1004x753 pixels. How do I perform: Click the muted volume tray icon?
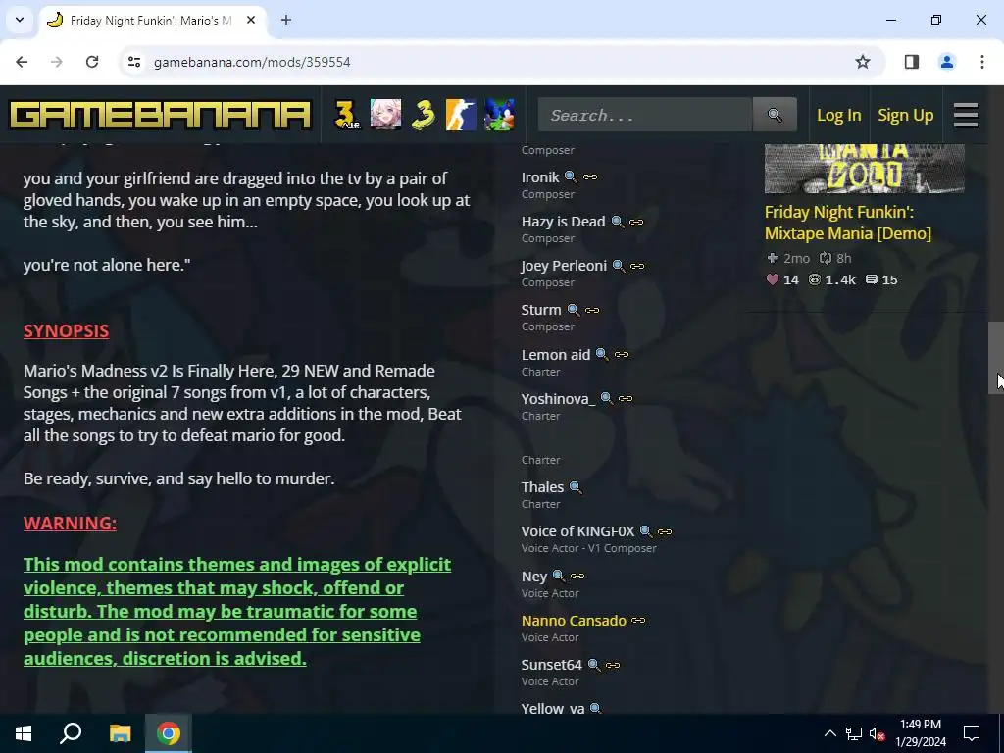coord(878,733)
